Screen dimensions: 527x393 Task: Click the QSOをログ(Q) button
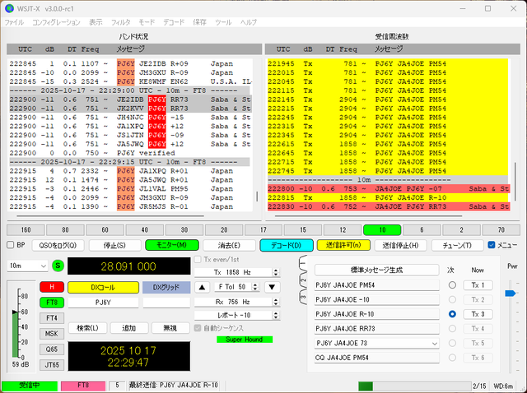click(58, 245)
